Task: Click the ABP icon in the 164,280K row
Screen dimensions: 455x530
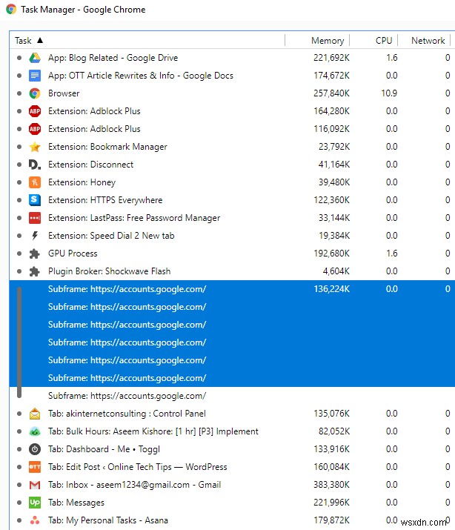Action: [35, 111]
